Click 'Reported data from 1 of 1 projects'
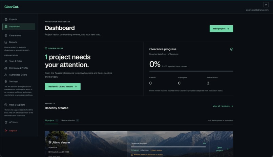The image size is (273, 157). click(x=164, y=54)
